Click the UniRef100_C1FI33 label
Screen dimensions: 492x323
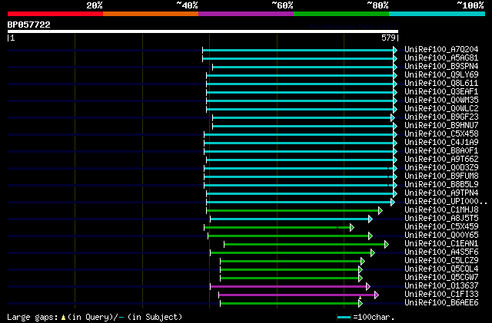(x=441, y=295)
